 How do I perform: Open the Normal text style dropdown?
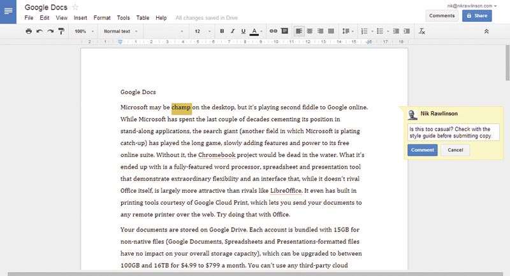[120, 31]
